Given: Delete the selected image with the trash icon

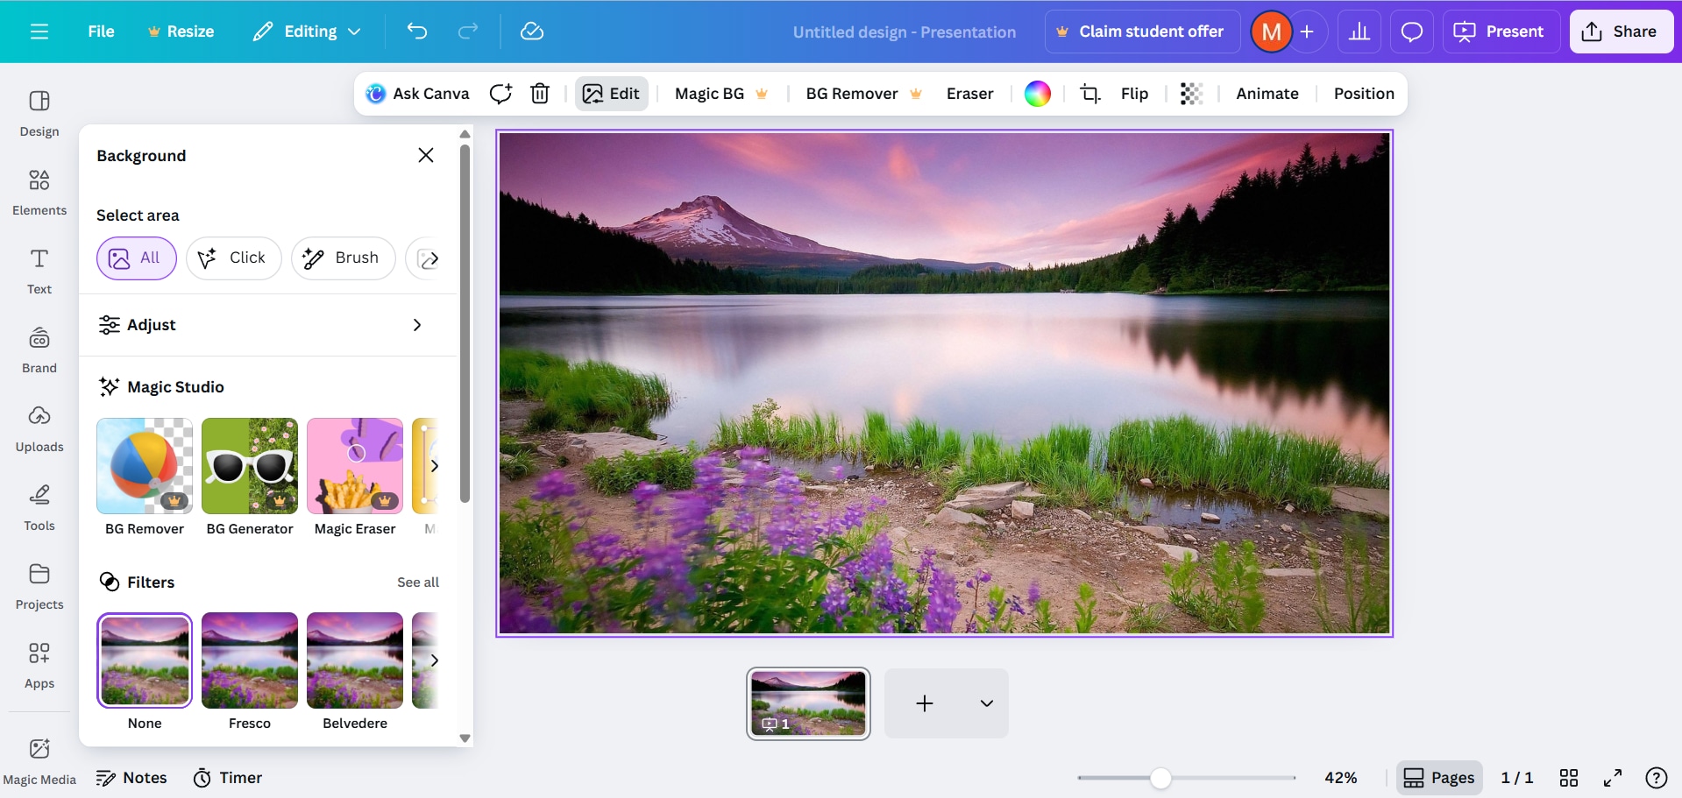Looking at the screenshot, I should [540, 94].
